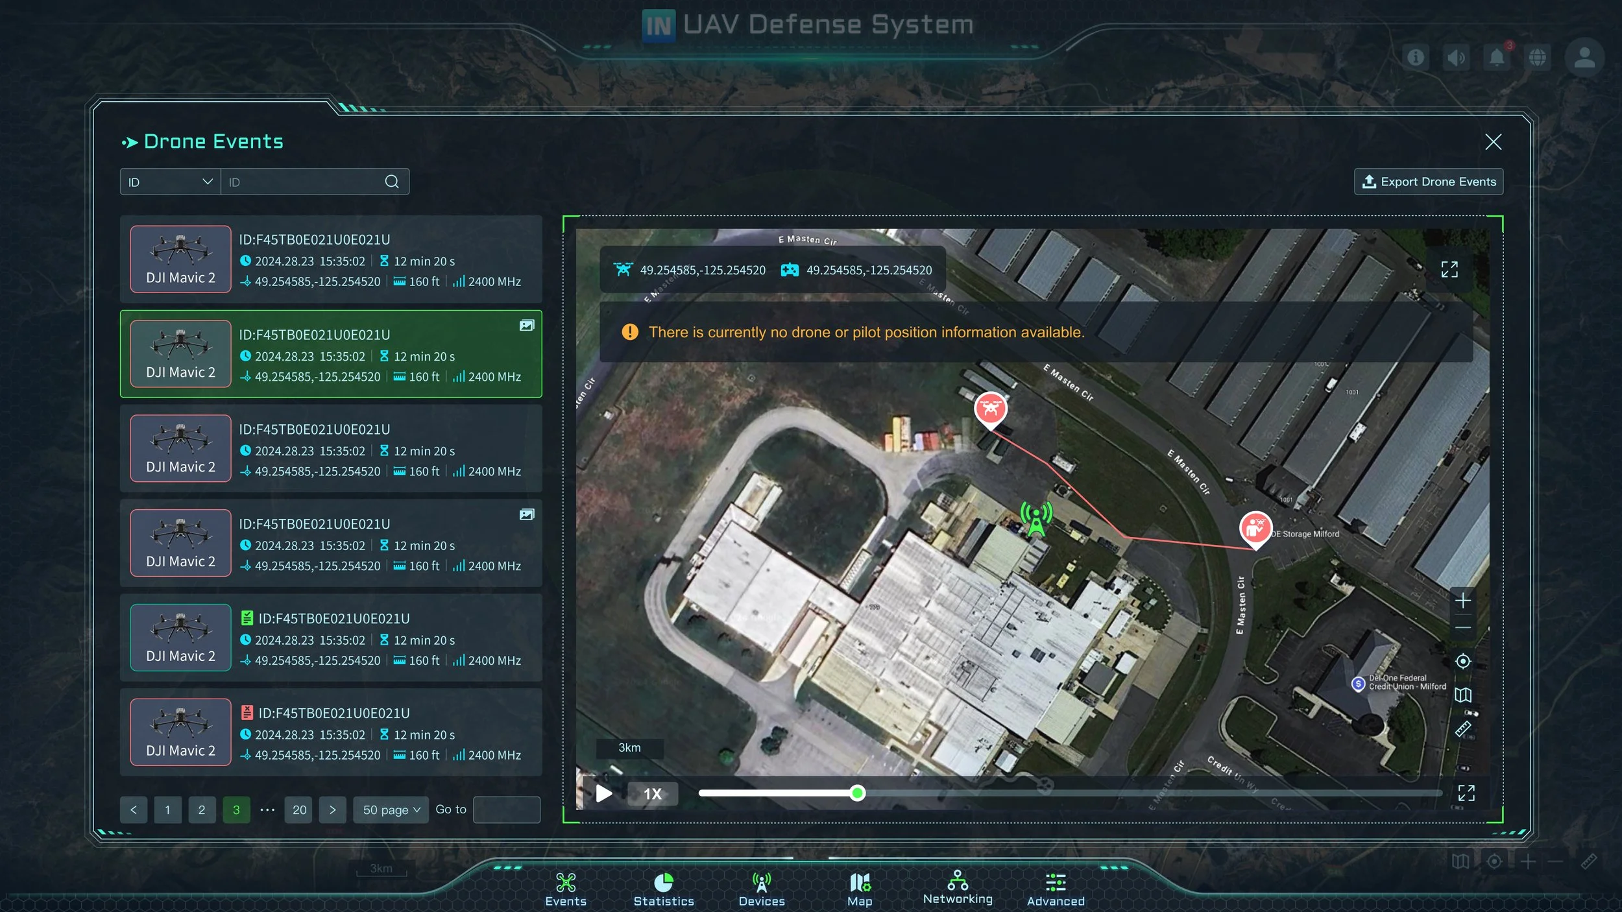This screenshot has height=912, width=1622.
Task: Click the ruler measure tool on map
Action: click(1462, 729)
